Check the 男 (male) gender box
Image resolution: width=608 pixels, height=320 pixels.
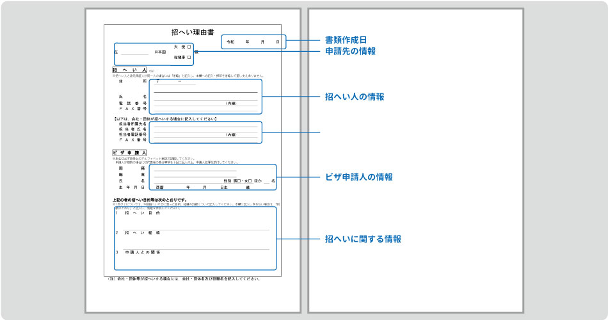coord(238,181)
